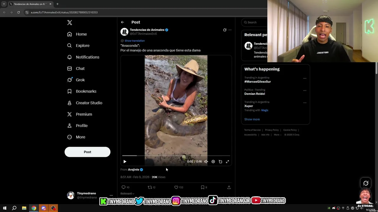378x212 pixels.
Task: Enter fullscreen on the video
Action: [x=227, y=162]
